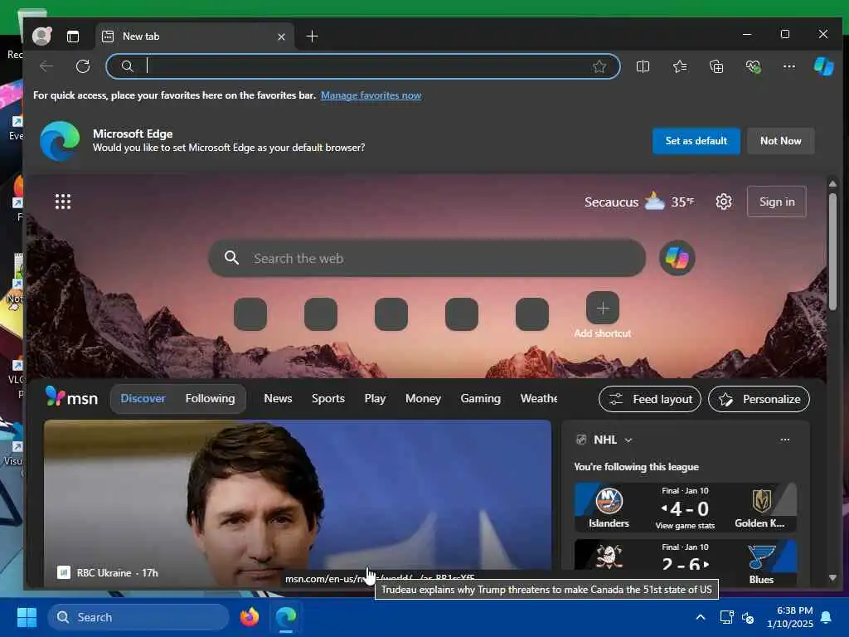Open Split screen icon
Image resolution: width=849 pixels, height=637 pixels.
pos(643,66)
